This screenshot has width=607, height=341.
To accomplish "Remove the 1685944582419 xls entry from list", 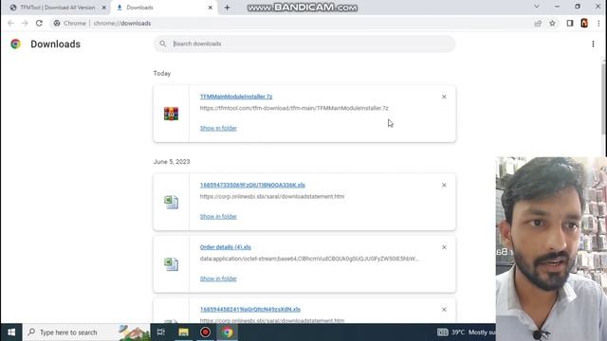I will pyautogui.click(x=444, y=310).
